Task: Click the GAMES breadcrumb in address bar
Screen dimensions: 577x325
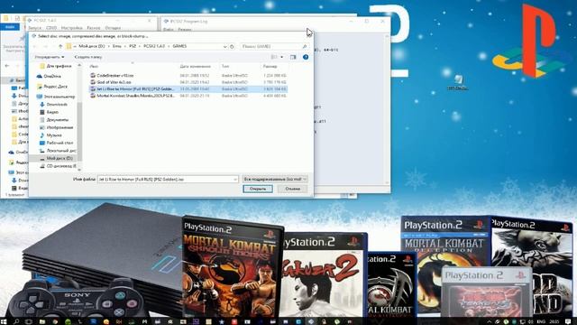Action: 179,46
